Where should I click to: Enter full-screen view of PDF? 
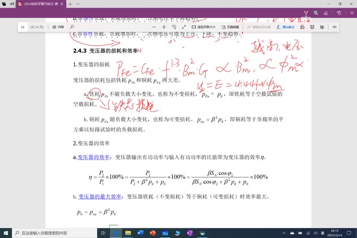[184, 27]
